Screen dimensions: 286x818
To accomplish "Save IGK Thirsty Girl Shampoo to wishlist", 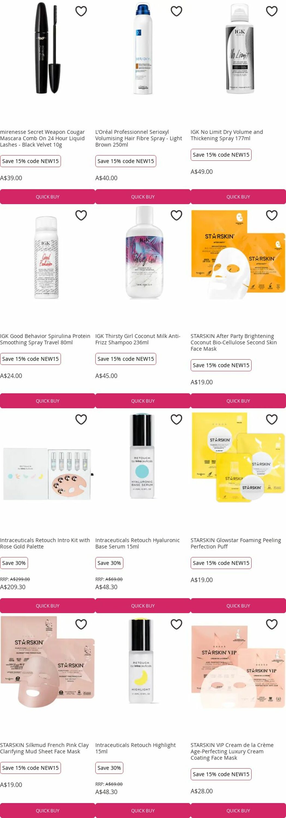I will pos(176,215).
